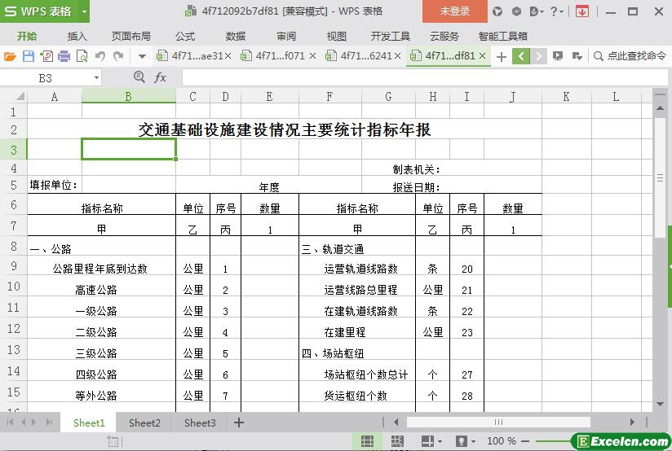672x451 pixels.
Task: Undo the last action
Action: (x=100, y=56)
